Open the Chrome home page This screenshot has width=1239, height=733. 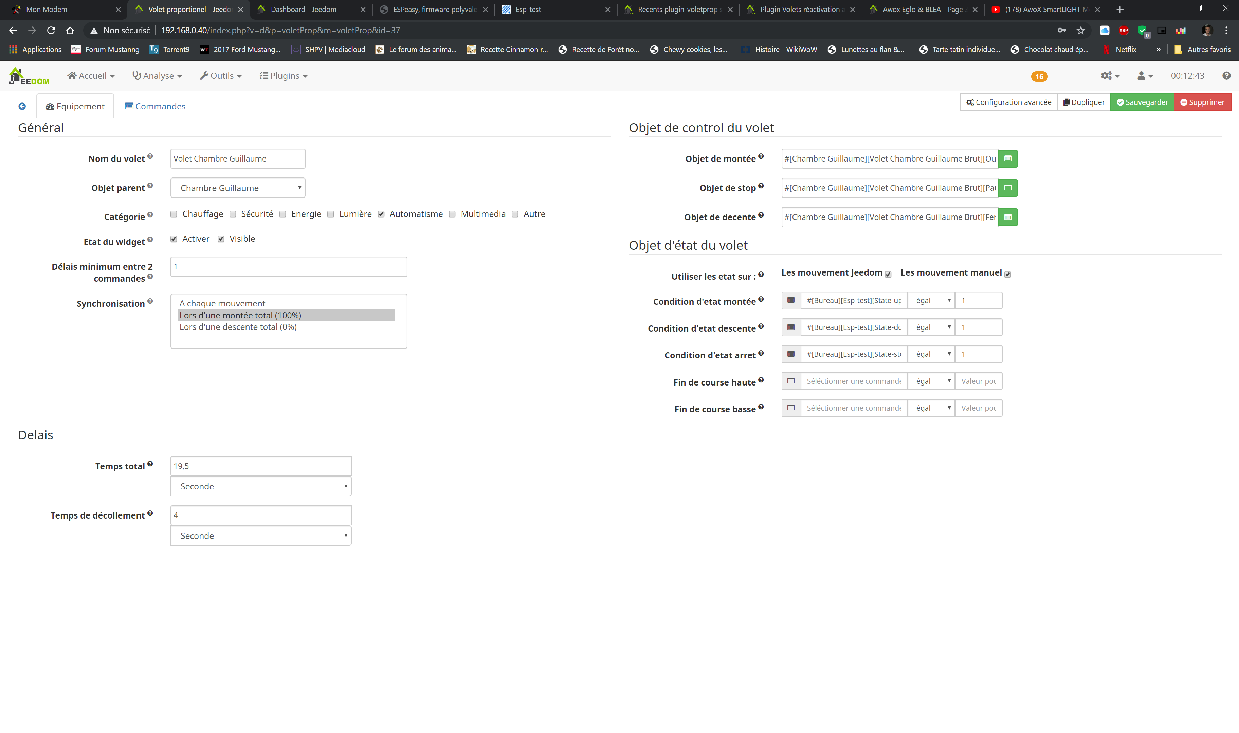pos(70,30)
